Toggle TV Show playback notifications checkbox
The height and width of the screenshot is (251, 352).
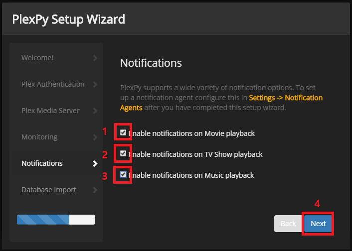(x=123, y=153)
